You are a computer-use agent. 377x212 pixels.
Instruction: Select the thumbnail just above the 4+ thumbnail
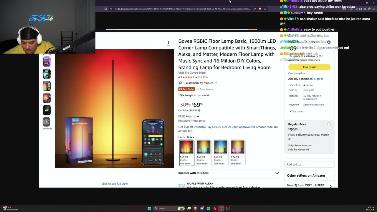[x=47, y=98]
